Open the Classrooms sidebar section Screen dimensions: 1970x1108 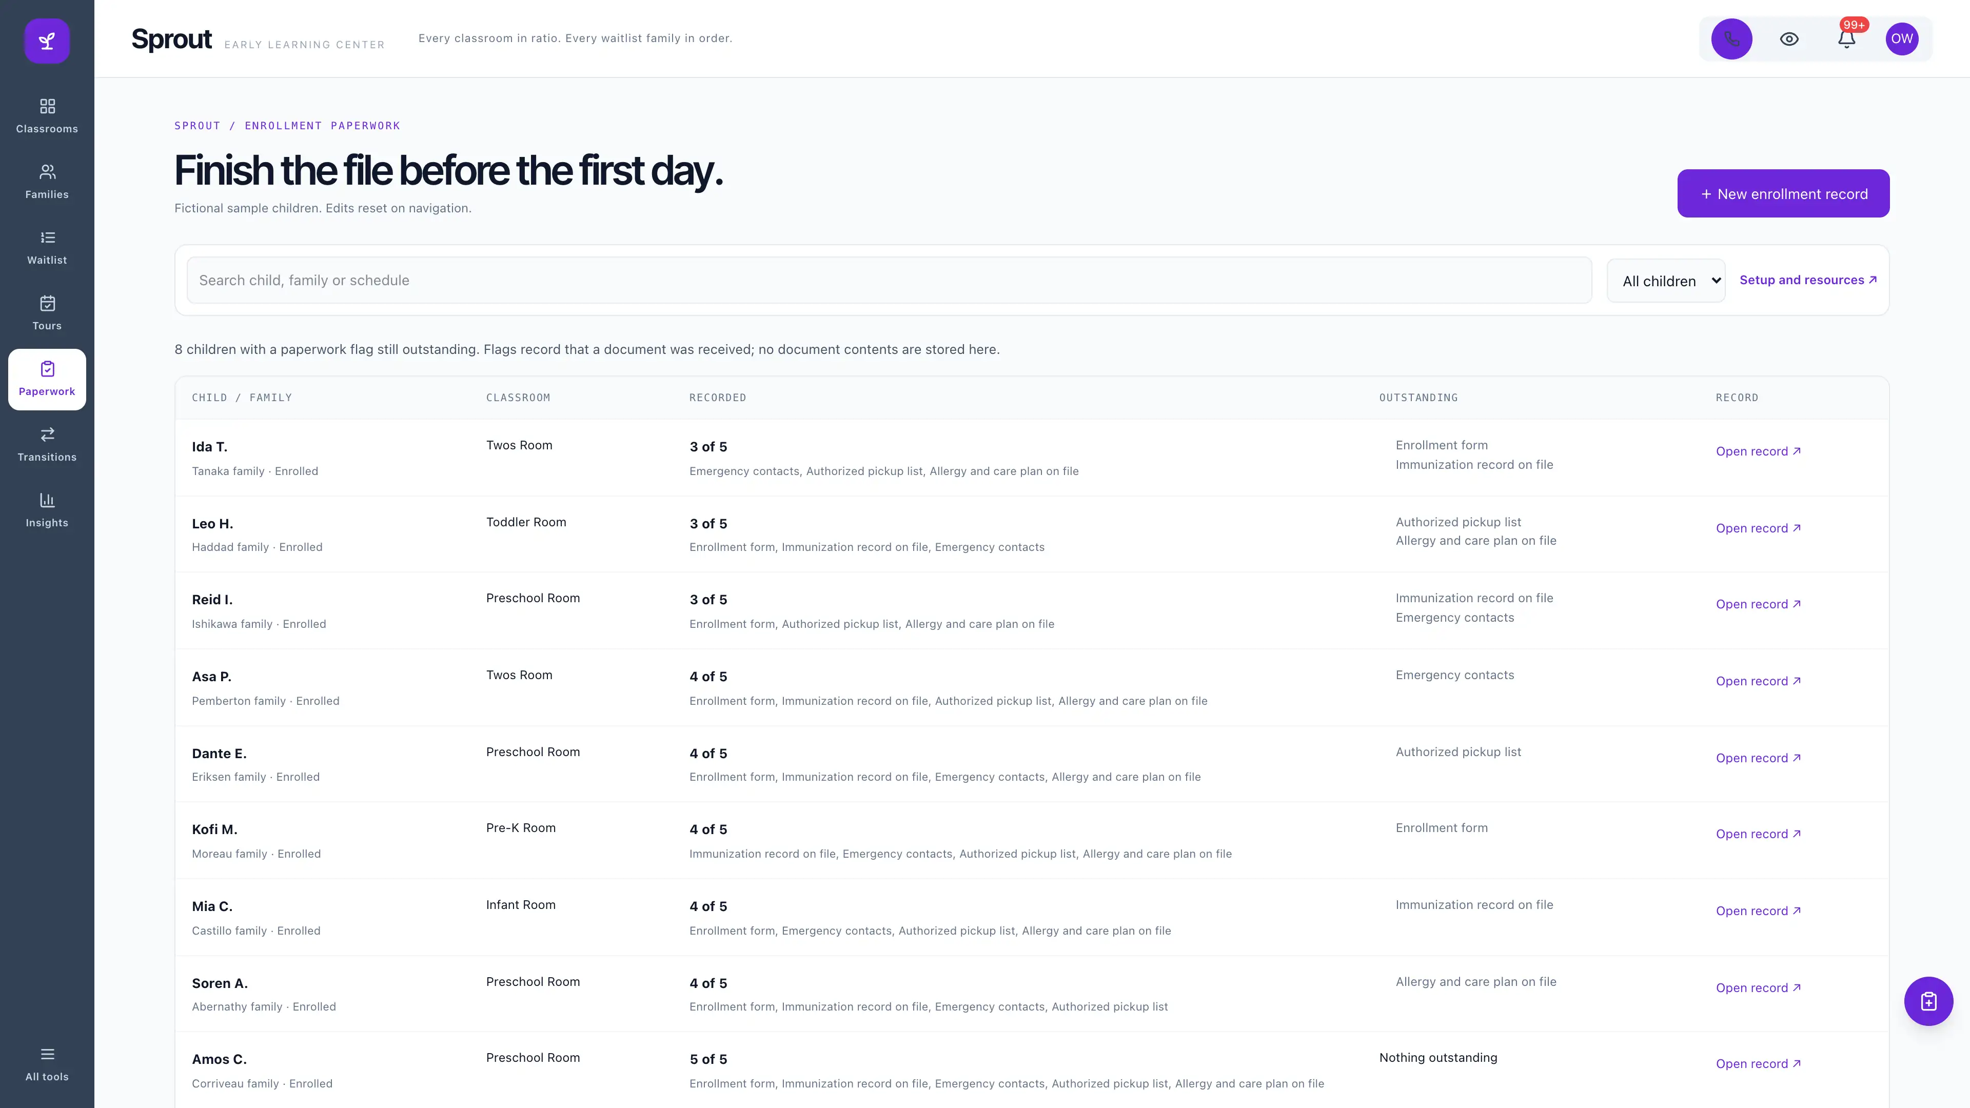[x=47, y=116]
